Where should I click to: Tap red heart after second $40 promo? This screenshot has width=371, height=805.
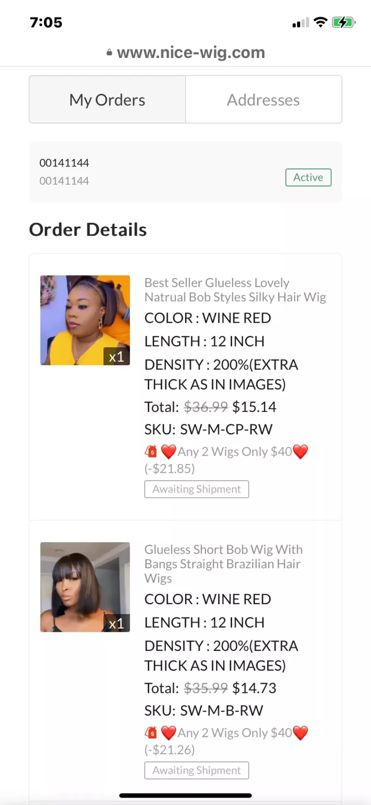(x=301, y=733)
